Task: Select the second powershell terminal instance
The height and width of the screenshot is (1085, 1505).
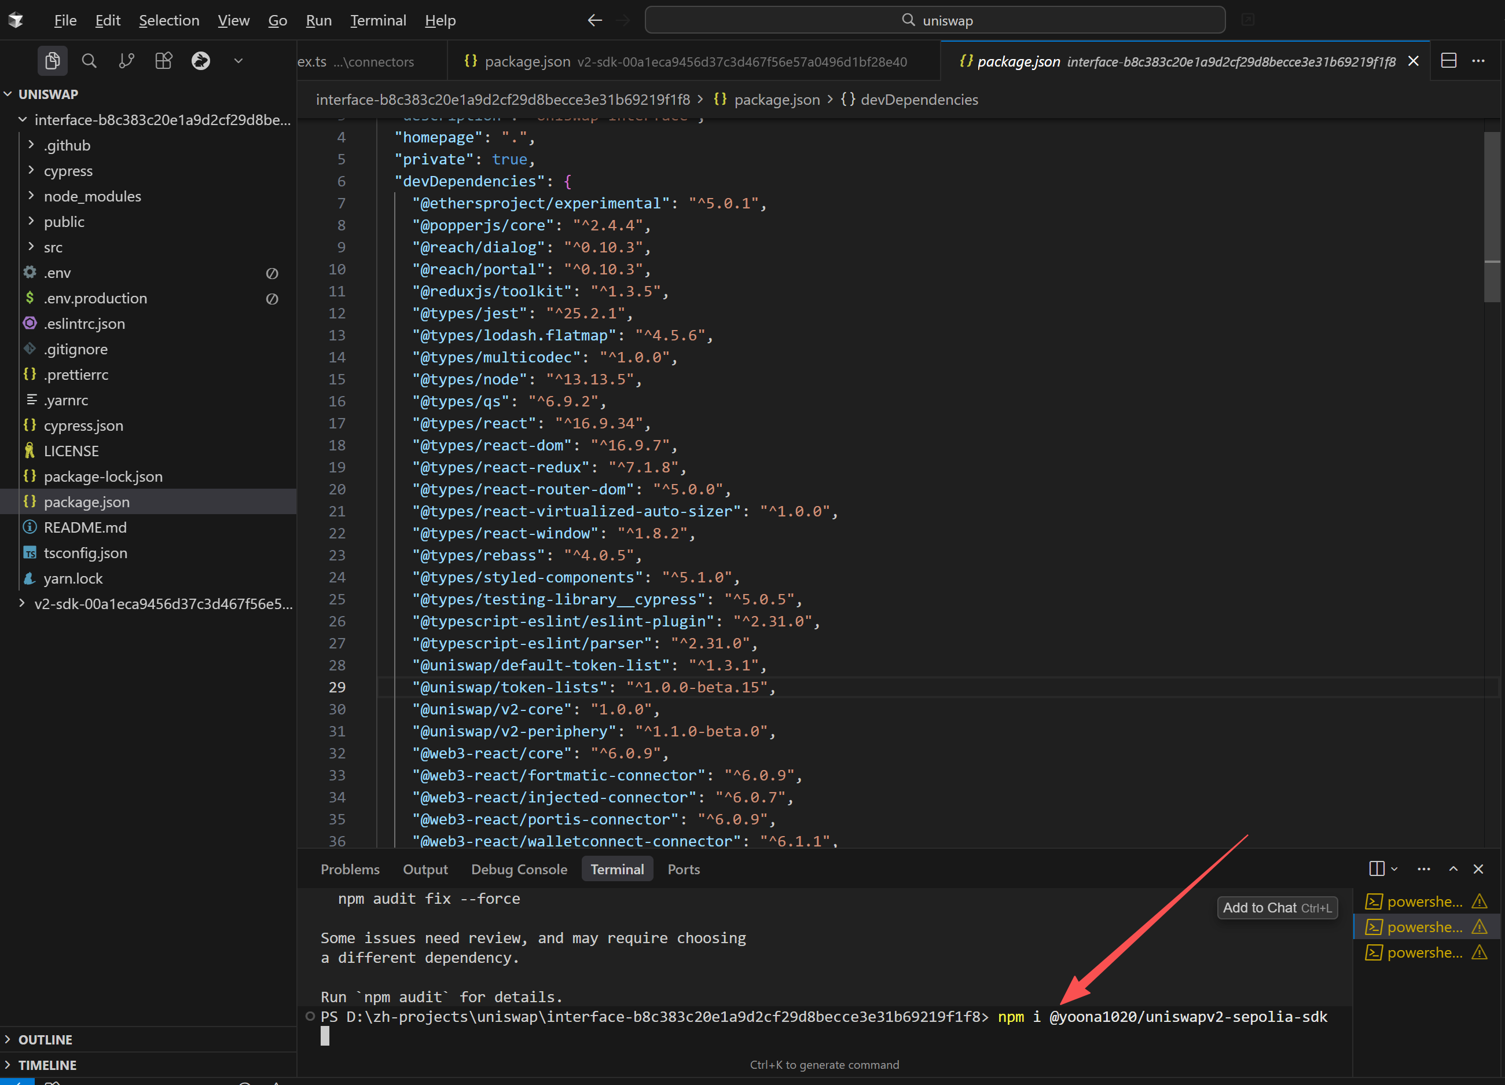Action: click(x=1424, y=926)
